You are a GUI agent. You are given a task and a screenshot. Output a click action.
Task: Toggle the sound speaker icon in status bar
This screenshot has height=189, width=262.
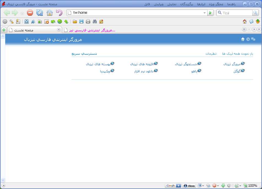(x=229, y=185)
